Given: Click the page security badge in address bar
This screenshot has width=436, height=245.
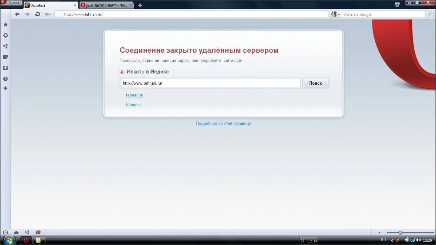Looking at the screenshot, I should tap(58, 14).
